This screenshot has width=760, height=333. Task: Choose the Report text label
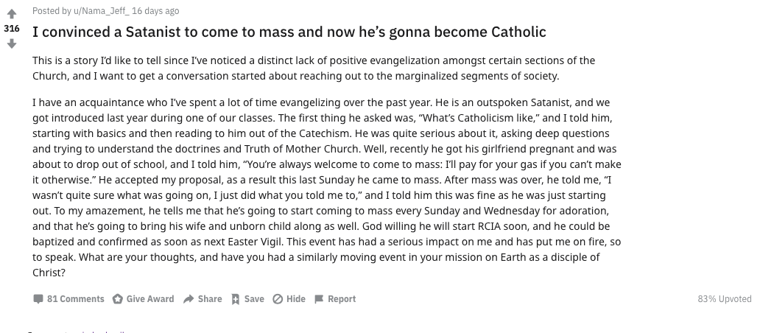(342, 299)
